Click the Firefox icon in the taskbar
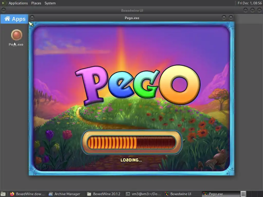This screenshot has height=197, width=263. pos(12,194)
